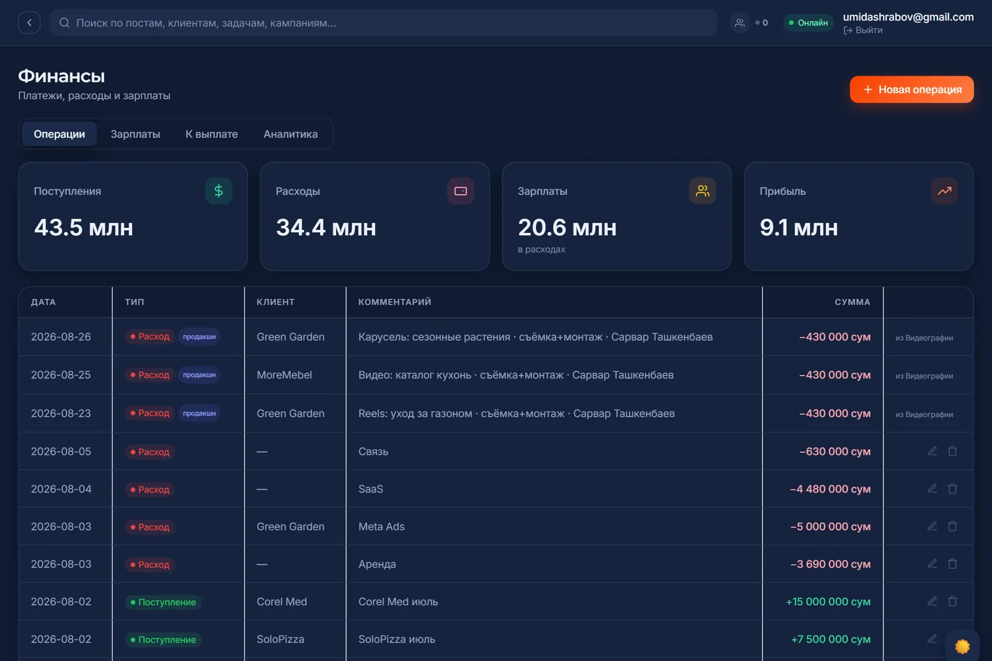Delete the Аренда expense row

coord(952,564)
